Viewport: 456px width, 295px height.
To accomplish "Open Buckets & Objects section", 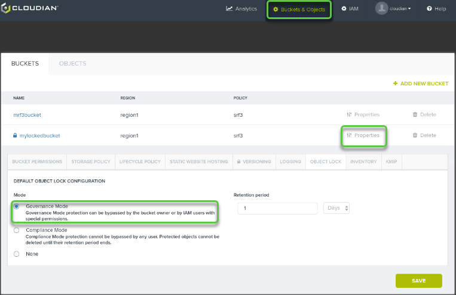I will [299, 10].
